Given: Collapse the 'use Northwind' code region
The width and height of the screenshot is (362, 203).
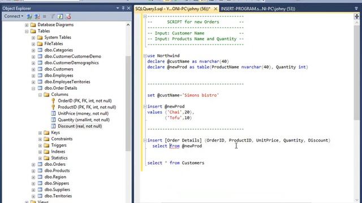Looking at the screenshot, I should tap(145, 56).
